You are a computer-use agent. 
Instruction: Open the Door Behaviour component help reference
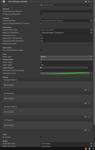click(86, 1)
